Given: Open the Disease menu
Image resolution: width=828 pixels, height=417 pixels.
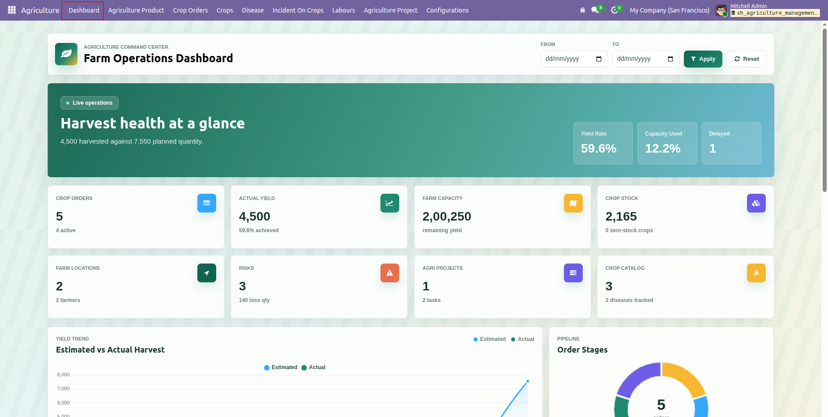Looking at the screenshot, I should point(253,10).
